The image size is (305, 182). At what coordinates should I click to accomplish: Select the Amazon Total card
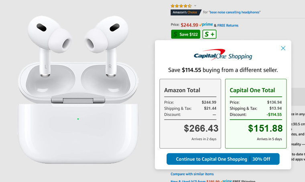point(190,114)
